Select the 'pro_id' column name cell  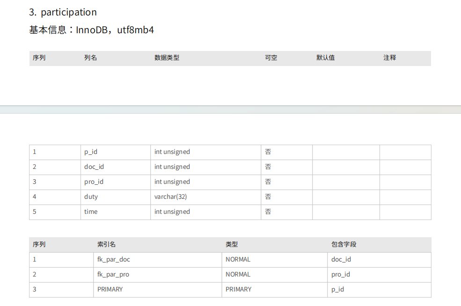(94, 182)
